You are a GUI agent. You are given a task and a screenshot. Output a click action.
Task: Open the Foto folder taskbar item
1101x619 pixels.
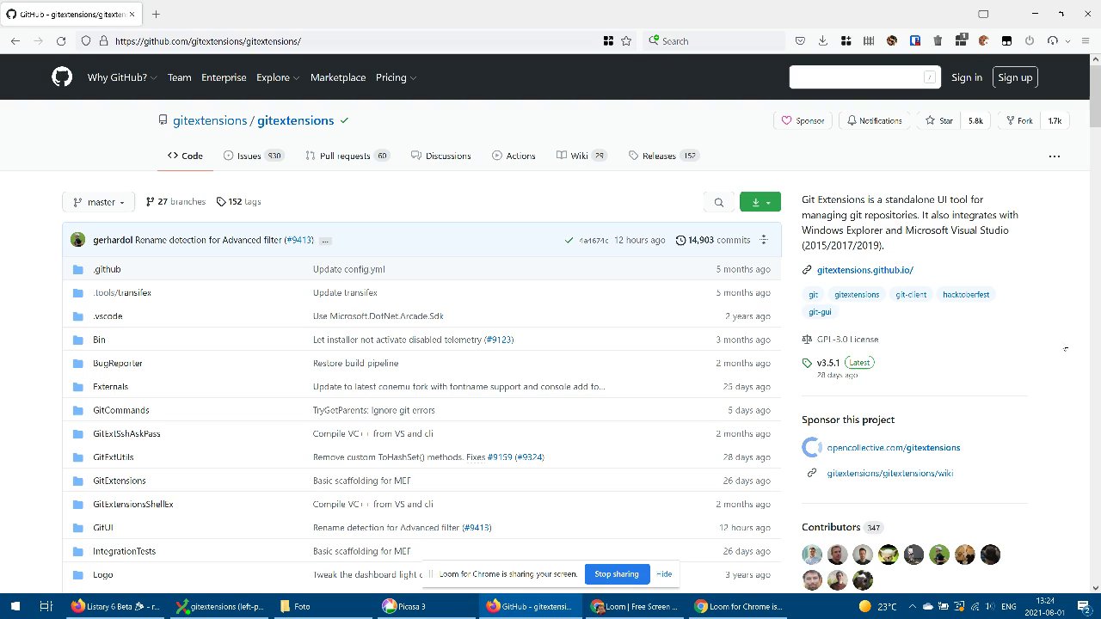(x=325, y=606)
